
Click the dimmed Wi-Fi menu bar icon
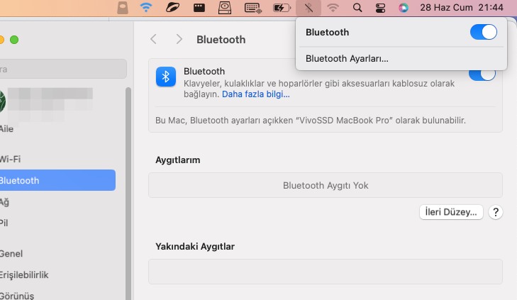point(333,8)
